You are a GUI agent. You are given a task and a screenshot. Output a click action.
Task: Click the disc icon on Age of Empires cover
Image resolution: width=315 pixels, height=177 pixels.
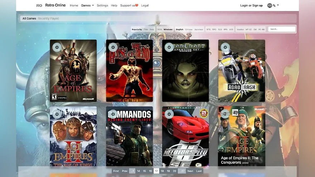pyautogui.click(x=57, y=47)
